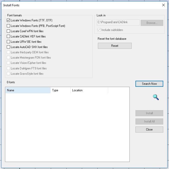Click the magnifying glass search icon
The image size is (169, 169).
tap(156, 97)
